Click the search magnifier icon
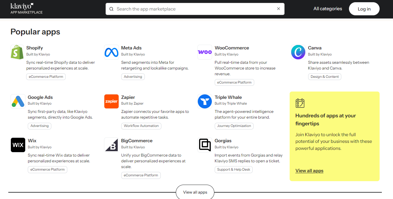393x199 pixels. point(111,9)
